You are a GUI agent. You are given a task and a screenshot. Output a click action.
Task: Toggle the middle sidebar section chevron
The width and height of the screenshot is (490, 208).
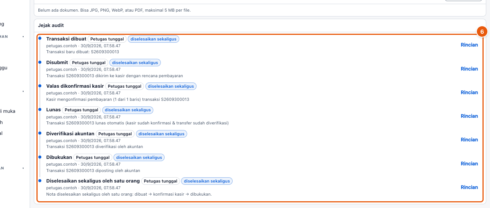[x=23, y=91]
